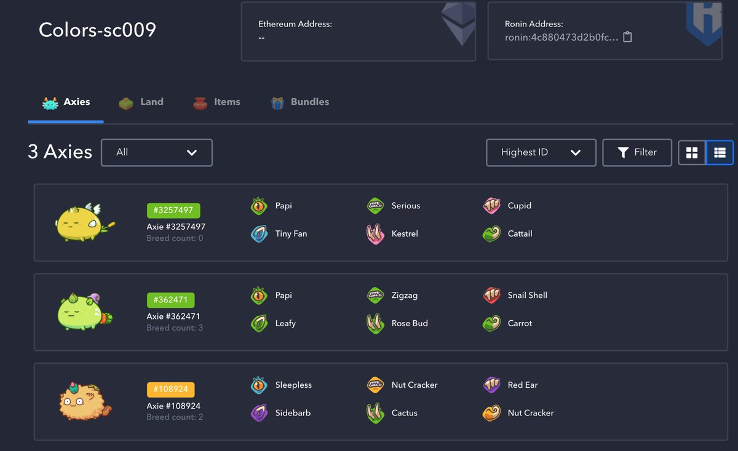Open the green Axie #362471 thumbnail

pyautogui.click(x=85, y=312)
